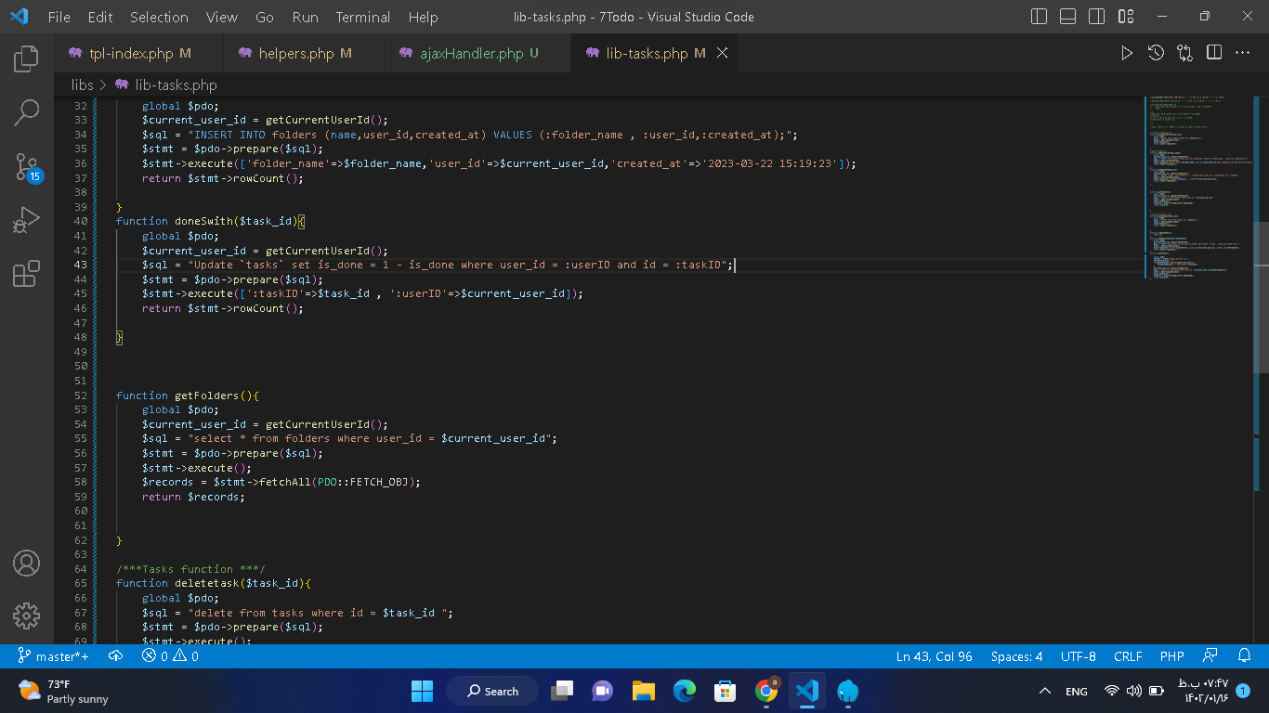Toggle the secondary side bar layout icon

click(x=1097, y=17)
